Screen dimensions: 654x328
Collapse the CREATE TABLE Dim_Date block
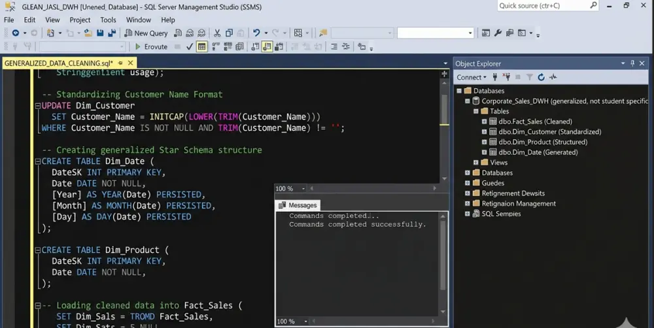pos(38,161)
